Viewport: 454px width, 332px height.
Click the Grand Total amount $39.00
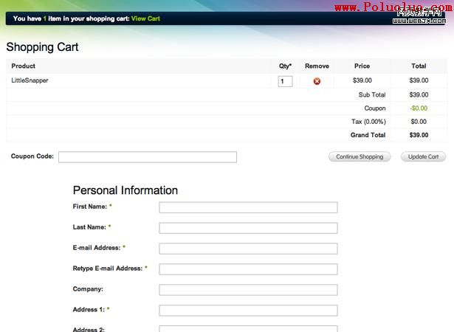tap(419, 135)
